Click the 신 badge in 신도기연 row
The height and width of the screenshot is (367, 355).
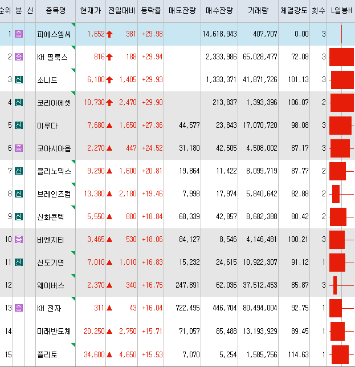click(19, 262)
